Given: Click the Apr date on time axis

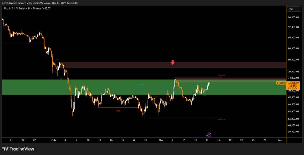Looking at the screenshot, I should point(280,140).
